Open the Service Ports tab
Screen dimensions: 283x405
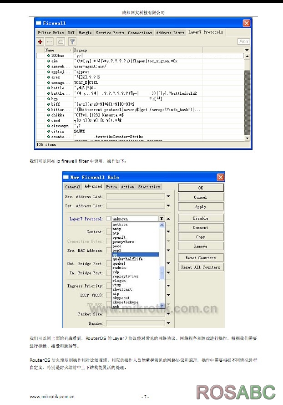110,33
